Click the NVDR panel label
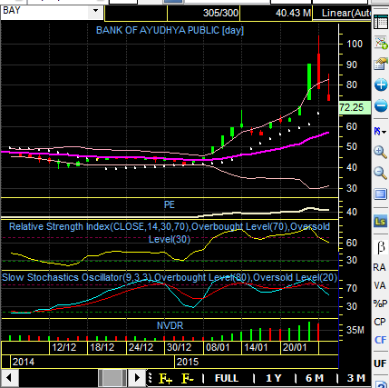 [170, 325]
